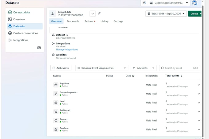Click the Manage integrations link
This screenshot has height=139, width=209.
click(67, 49)
